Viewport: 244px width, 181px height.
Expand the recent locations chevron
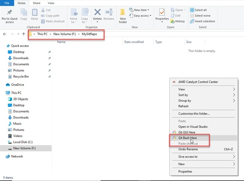click(18, 34)
